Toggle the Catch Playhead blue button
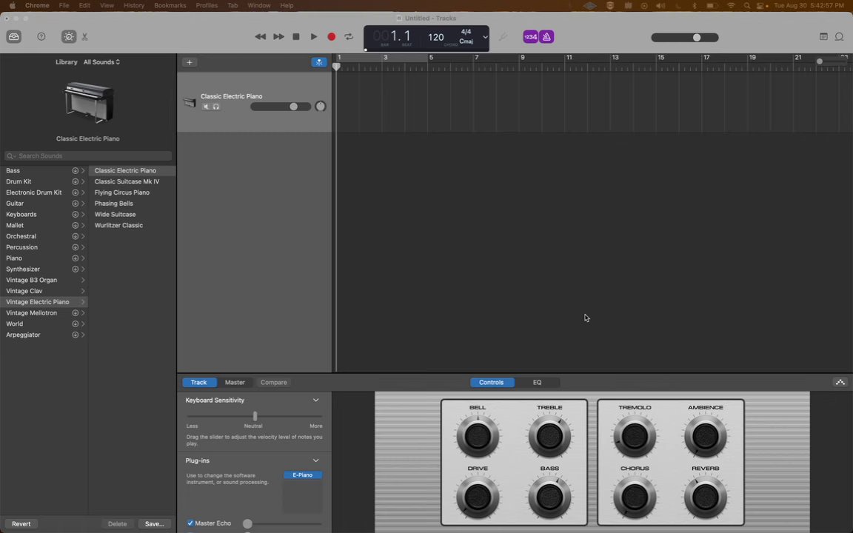The width and height of the screenshot is (853, 533). pos(319,62)
